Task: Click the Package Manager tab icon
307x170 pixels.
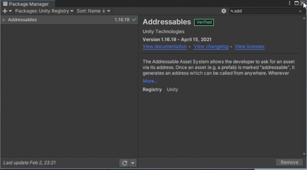Action: pyautogui.click(x=5, y=4)
